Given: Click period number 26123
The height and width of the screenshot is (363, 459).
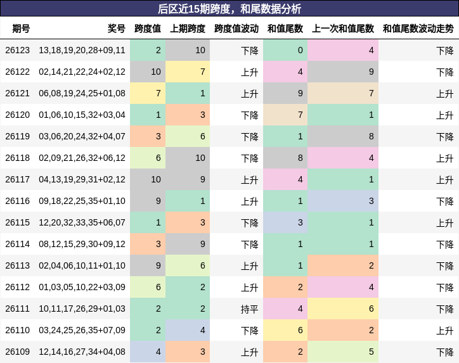Looking at the screenshot, I should click(x=18, y=50).
